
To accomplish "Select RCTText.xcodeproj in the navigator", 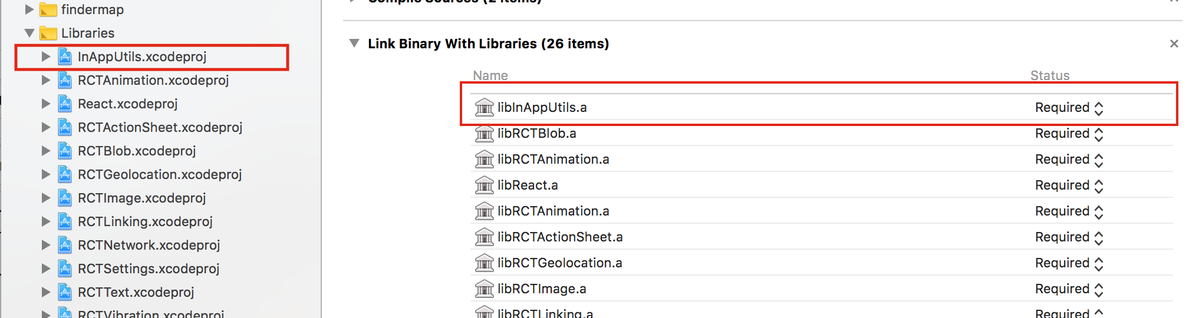I will 136,293.
